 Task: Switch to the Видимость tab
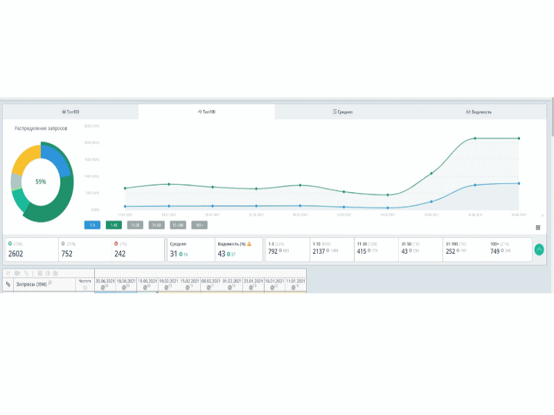click(479, 112)
